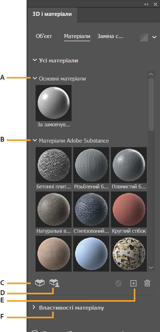Click the disabled remove material circle icon
This screenshot has width=160, height=332.
pos(119,283)
